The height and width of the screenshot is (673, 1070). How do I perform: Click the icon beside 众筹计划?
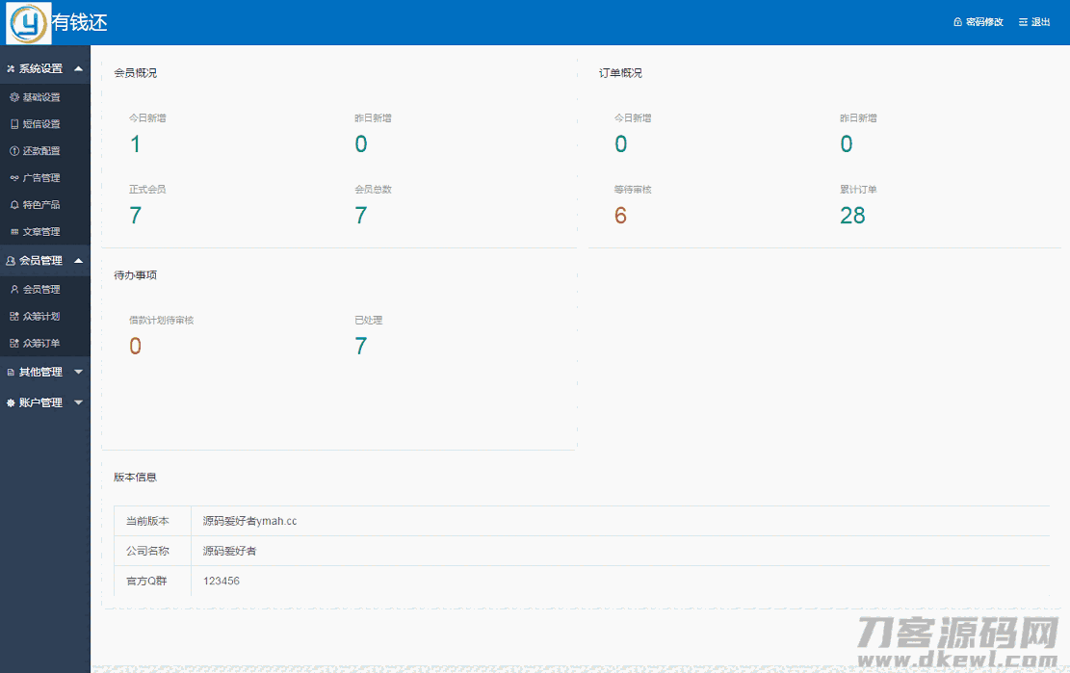13,317
